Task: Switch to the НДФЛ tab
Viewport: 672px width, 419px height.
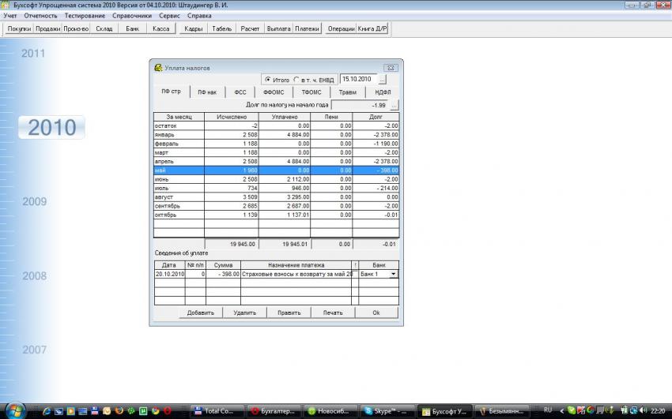Action: (383, 92)
